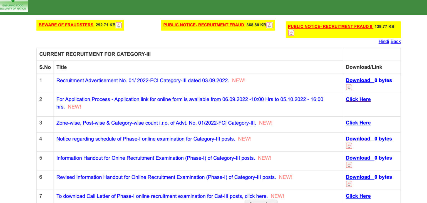Viewport: 427px width, 203px height.
Task: Click PDF icon for Revised Information Handout row
Action: click(x=349, y=184)
